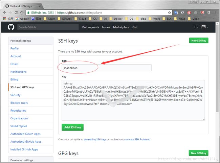
Task: Open Gist in header
Action: (x=135, y=27)
